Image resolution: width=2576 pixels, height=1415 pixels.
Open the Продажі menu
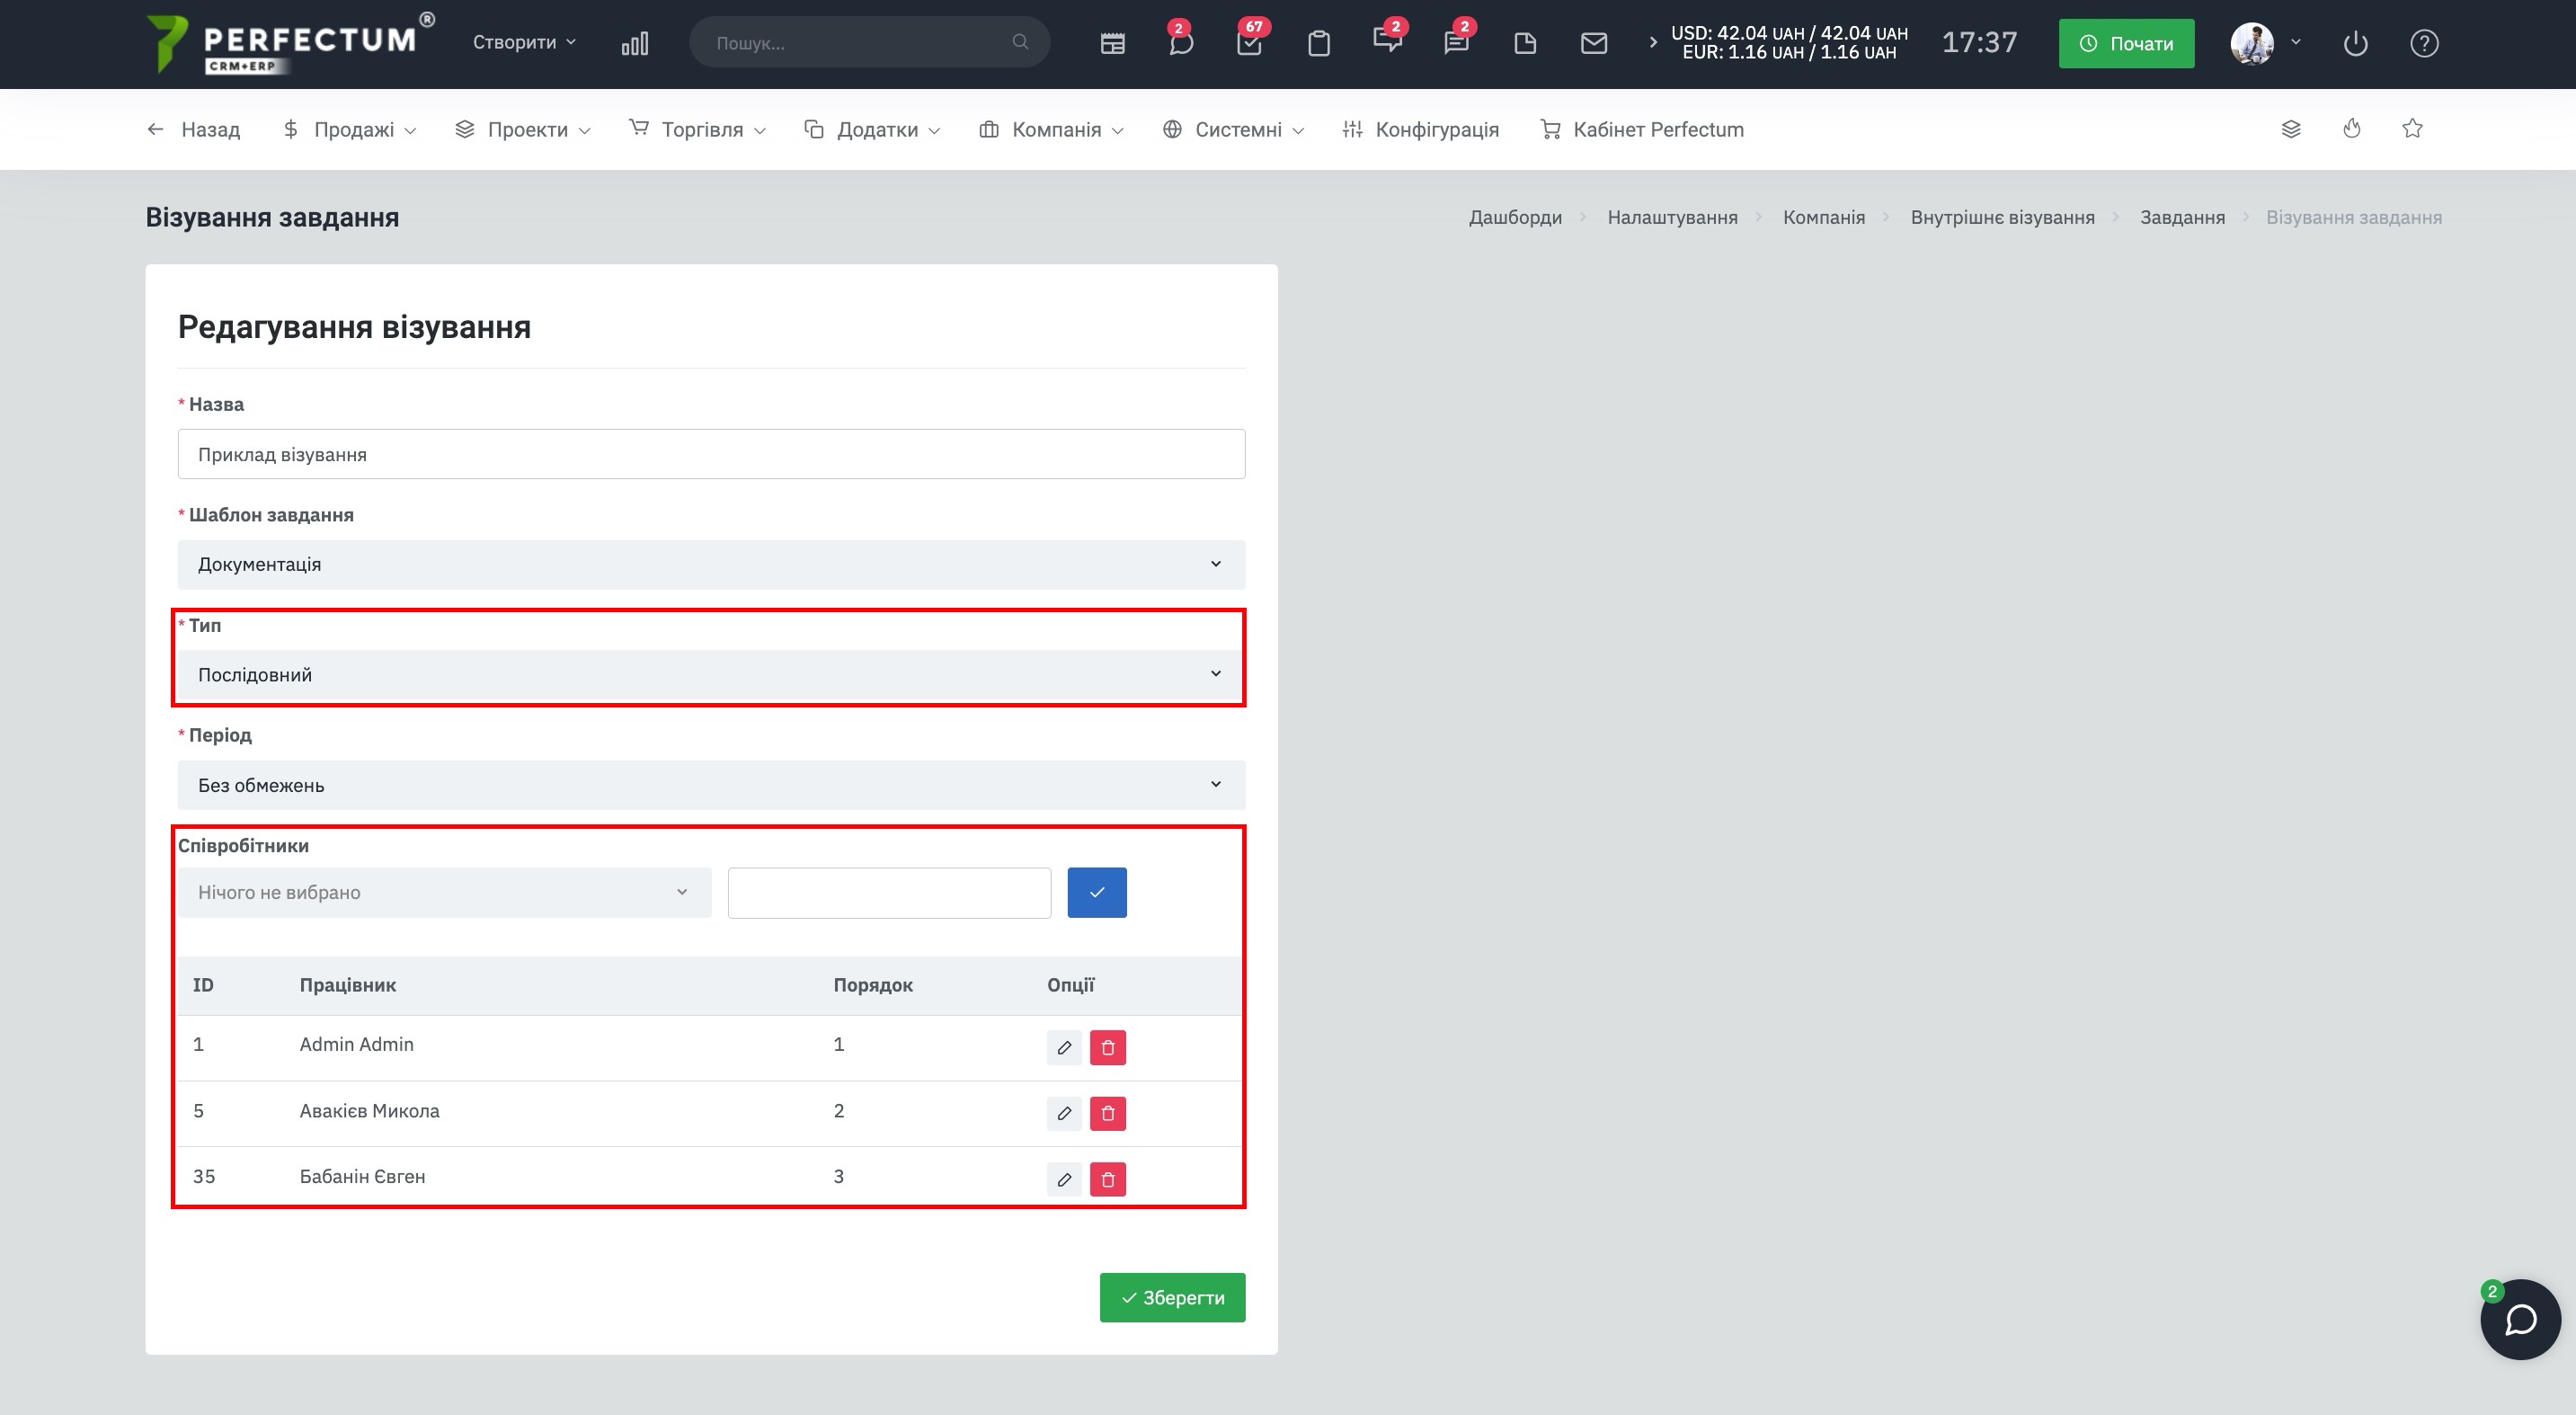[351, 129]
